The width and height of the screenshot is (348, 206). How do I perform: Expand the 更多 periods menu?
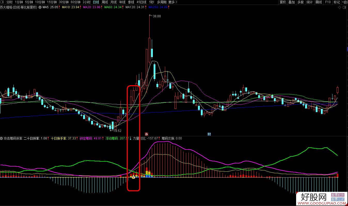coord(173,2)
